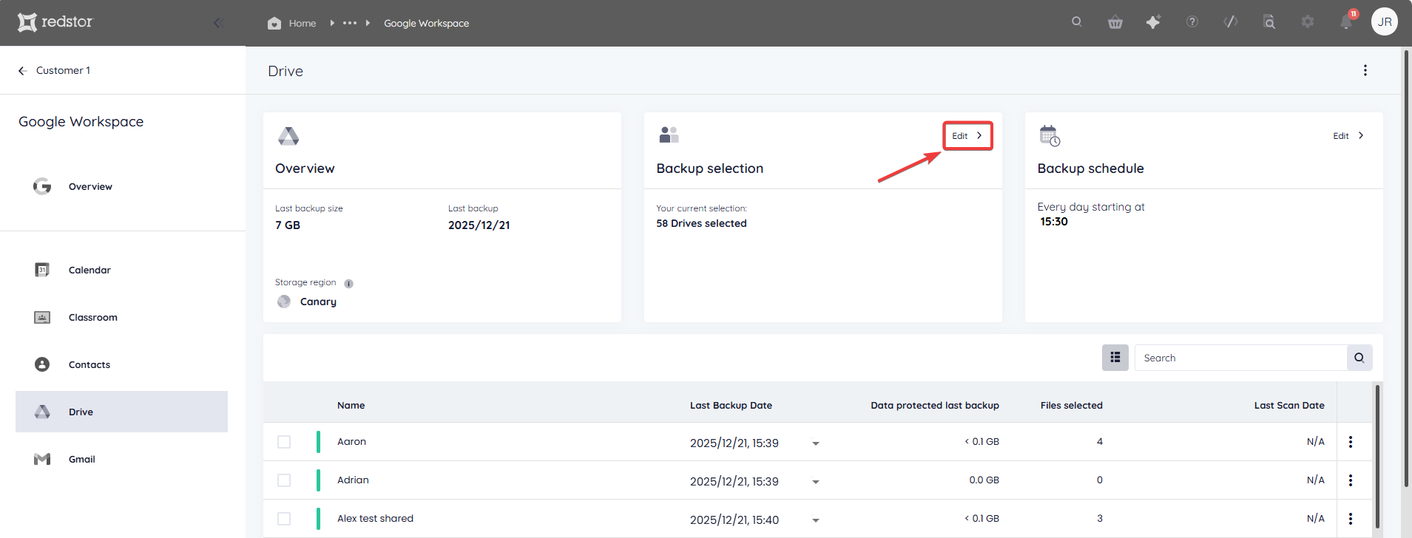
Task: Click Files selected column header
Action: (1071, 405)
